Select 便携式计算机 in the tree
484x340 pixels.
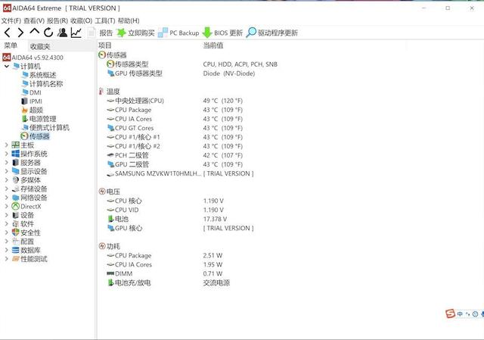(x=45, y=127)
